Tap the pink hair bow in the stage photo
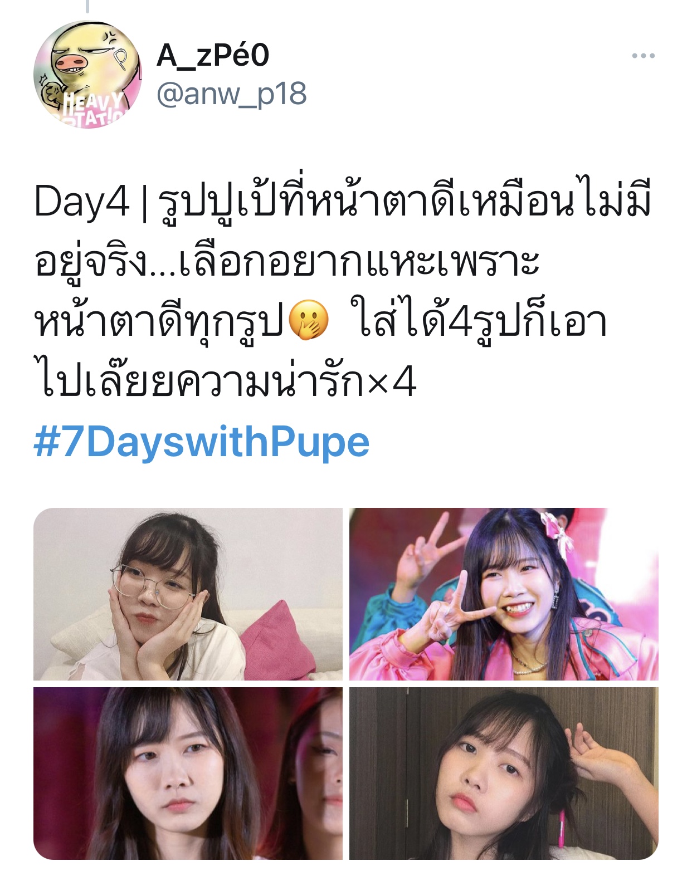 tap(559, 530)
